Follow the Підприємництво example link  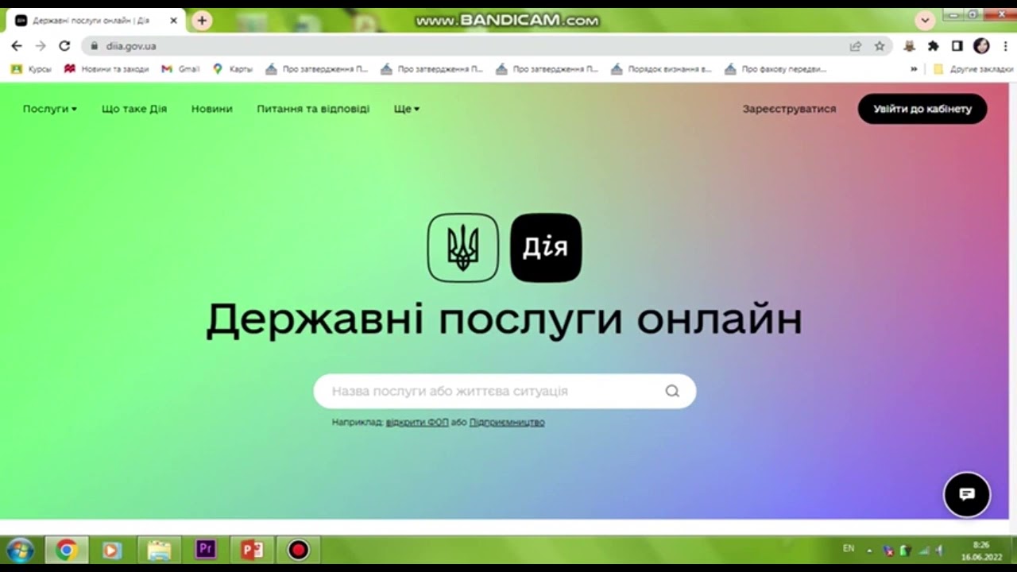coord(507,422)
